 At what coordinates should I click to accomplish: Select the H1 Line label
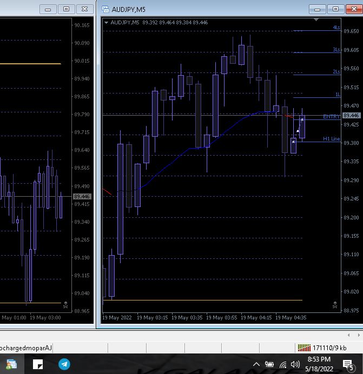click(331, 139)
